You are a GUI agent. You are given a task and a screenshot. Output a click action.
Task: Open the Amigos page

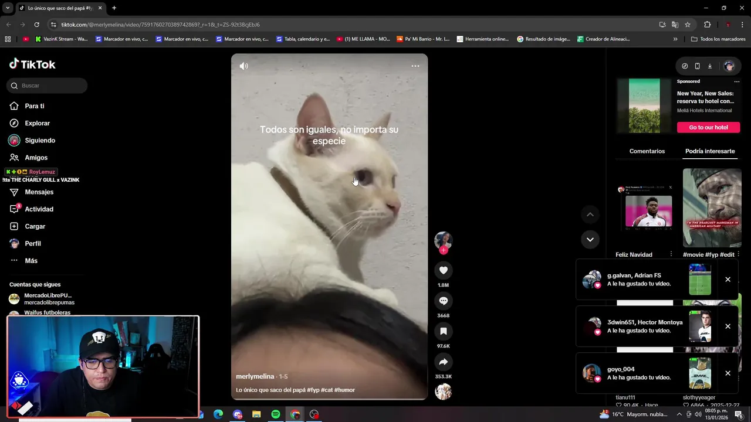(36, 158)
